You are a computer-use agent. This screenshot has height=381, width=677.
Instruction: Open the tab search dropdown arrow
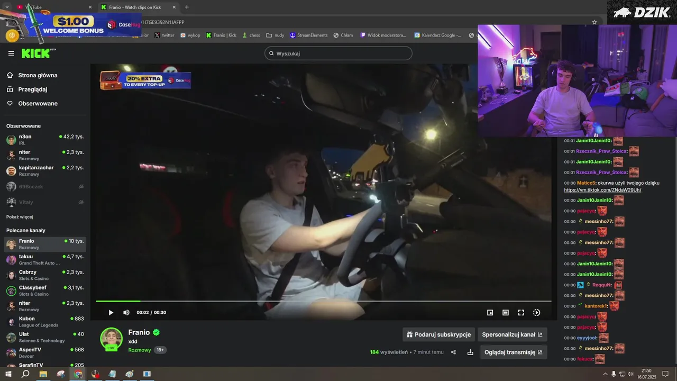coord(7,7)
